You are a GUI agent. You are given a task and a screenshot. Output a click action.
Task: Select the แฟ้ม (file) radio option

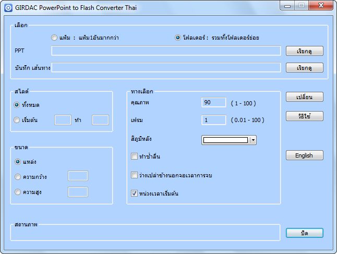tap(54, 38)
